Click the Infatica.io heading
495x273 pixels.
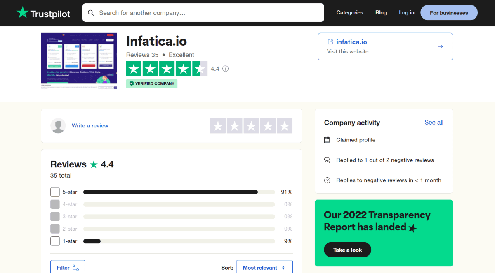click(156, 41)
